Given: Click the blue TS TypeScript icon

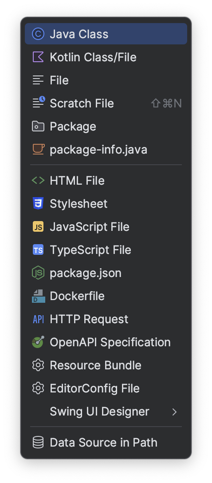Looking at the screenshot, I should click(38, 250).
